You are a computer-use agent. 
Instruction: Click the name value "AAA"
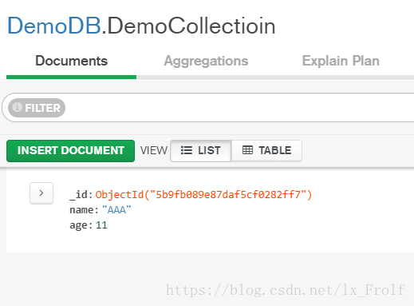coord(116,210)
